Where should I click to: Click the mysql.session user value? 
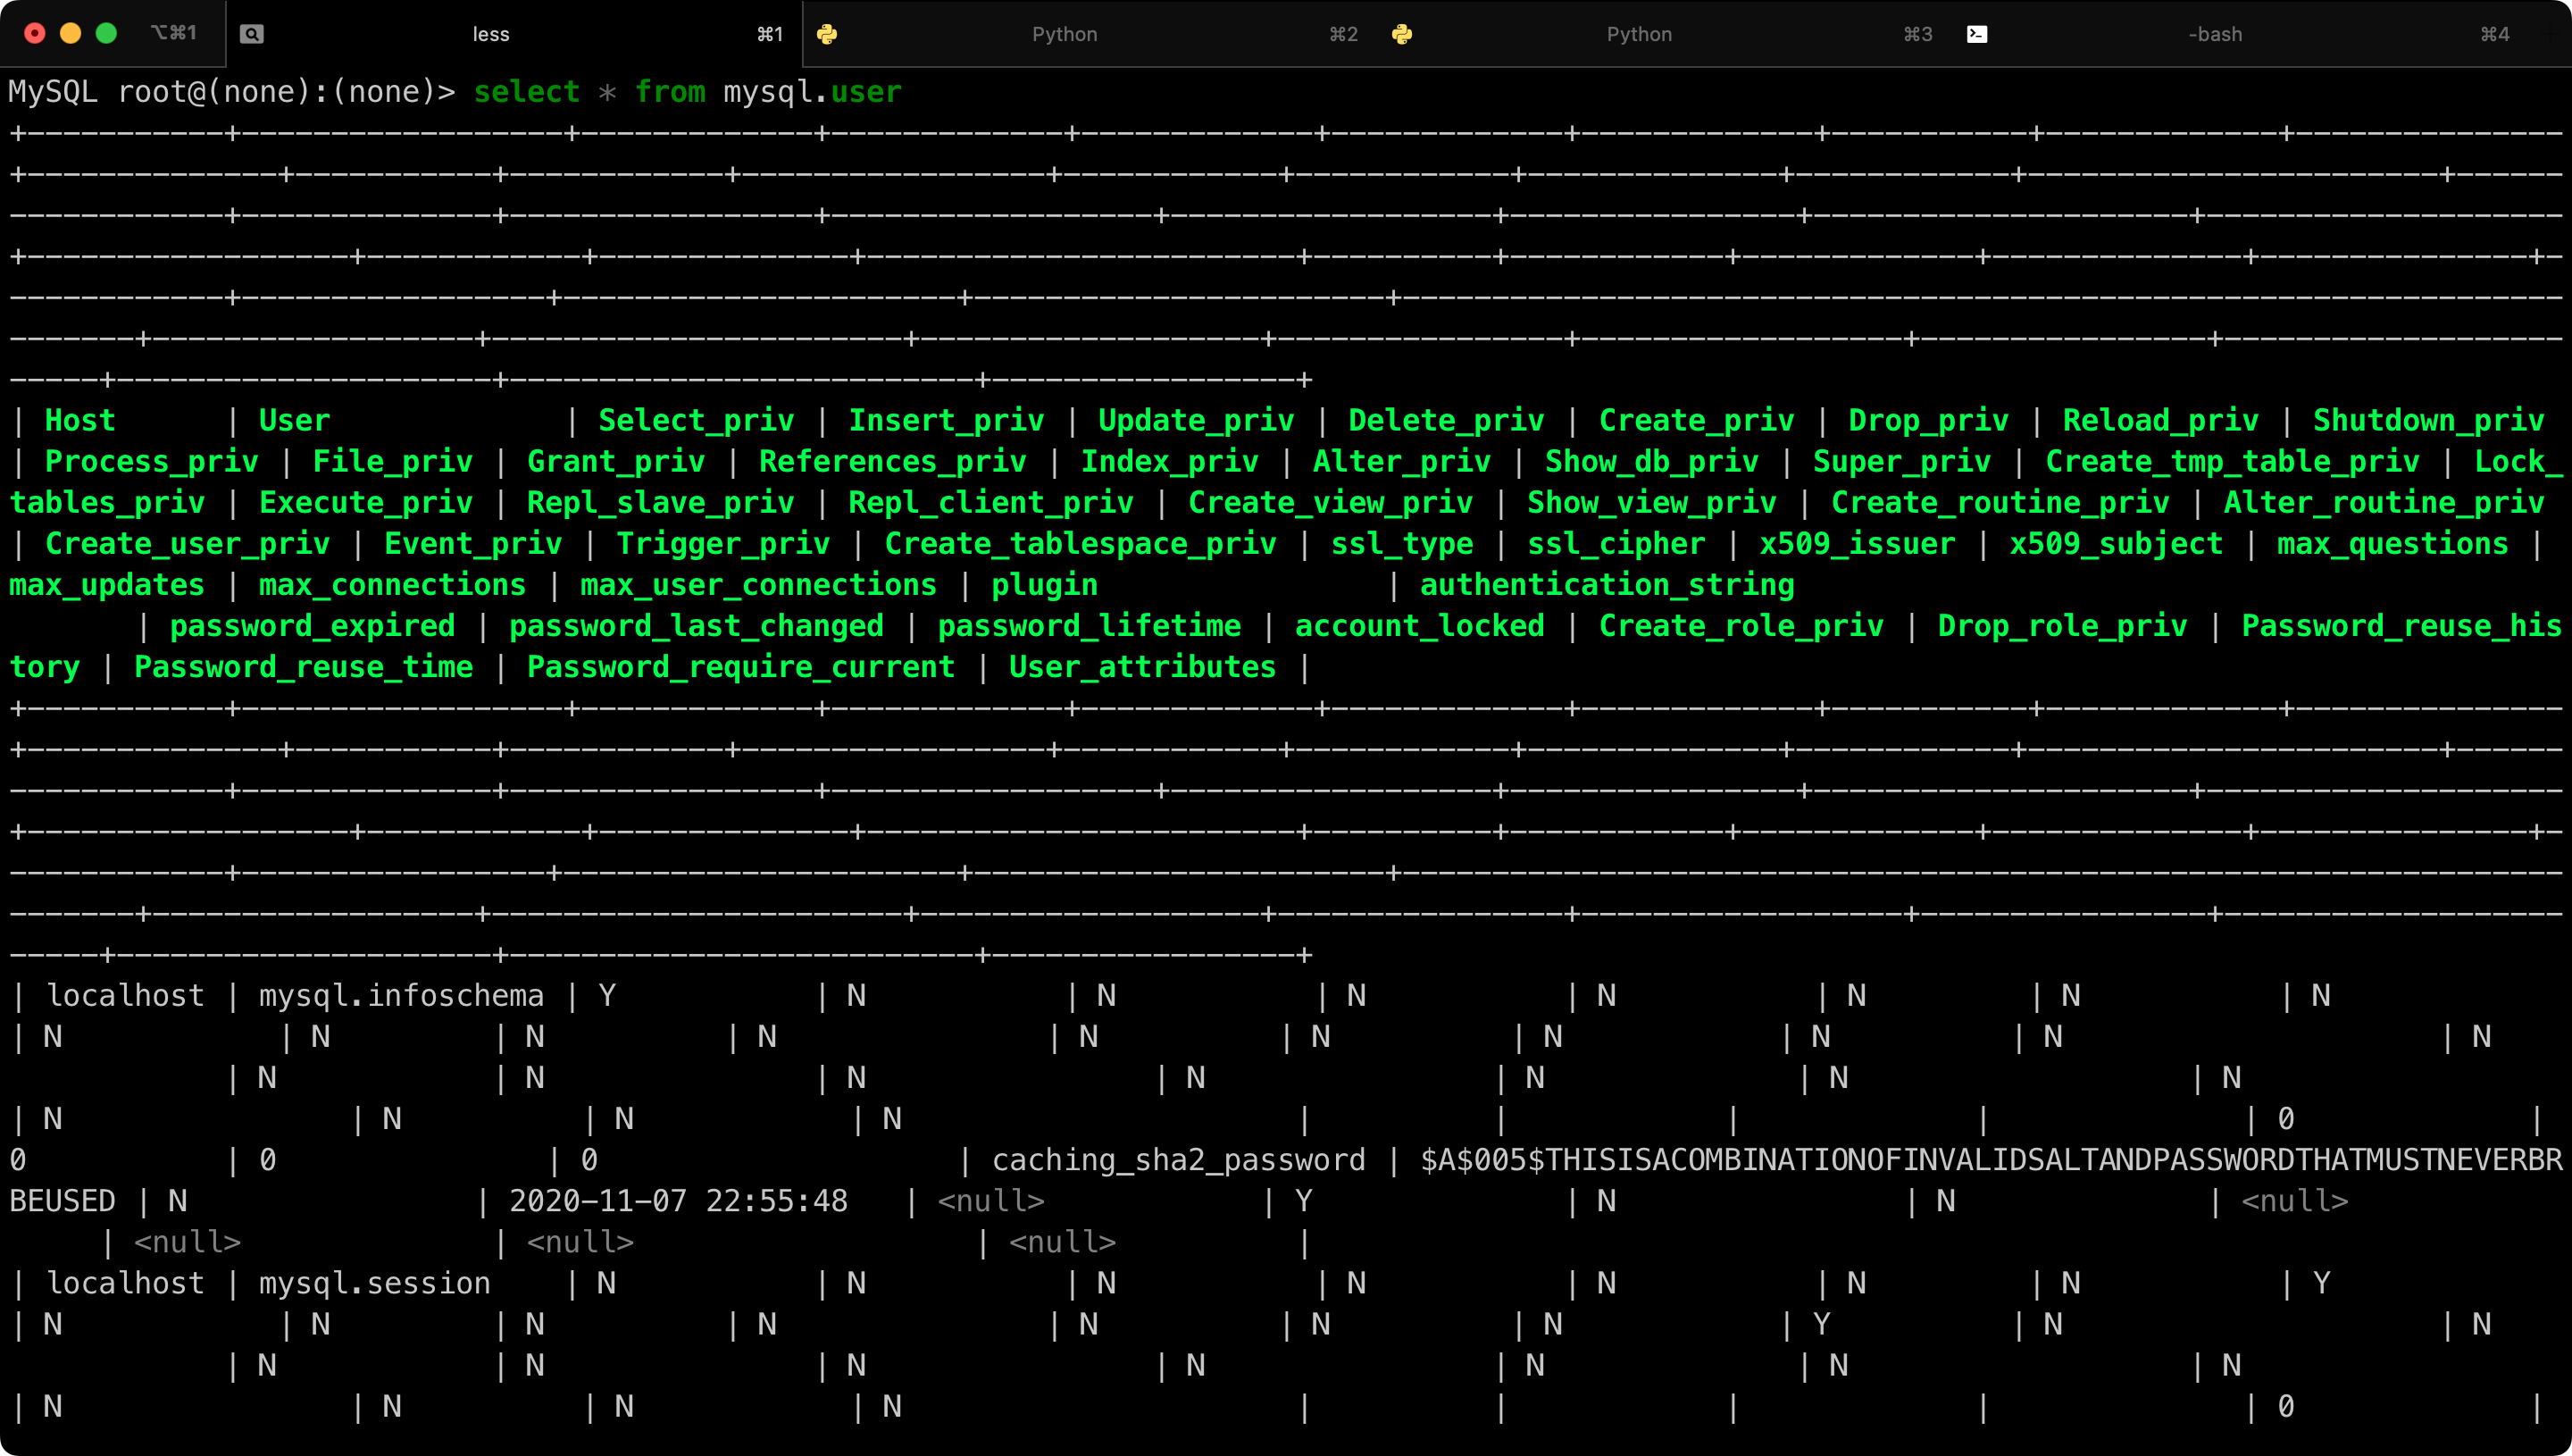[374, 1283]
